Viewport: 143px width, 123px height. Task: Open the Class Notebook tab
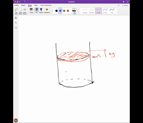(46, 5)
